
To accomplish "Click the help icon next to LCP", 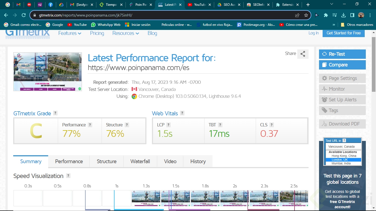I will (x=168, y=125).
